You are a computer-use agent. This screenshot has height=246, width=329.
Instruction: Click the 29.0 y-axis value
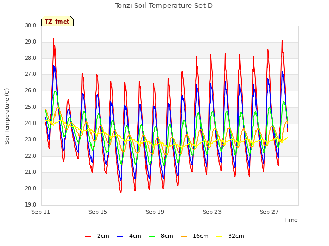click(x=31, y=42)
